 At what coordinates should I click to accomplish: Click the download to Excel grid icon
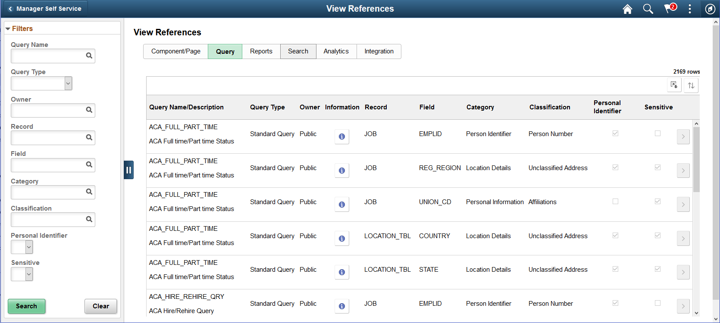[x=674, y=85]
